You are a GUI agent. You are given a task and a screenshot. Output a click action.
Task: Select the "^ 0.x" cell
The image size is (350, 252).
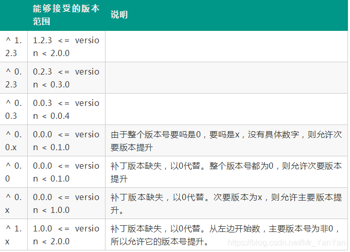pos(14,203)
